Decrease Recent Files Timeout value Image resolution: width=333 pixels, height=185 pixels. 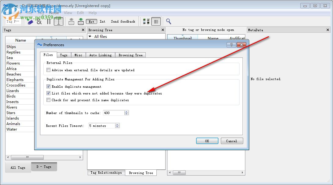tap(117, 127)
